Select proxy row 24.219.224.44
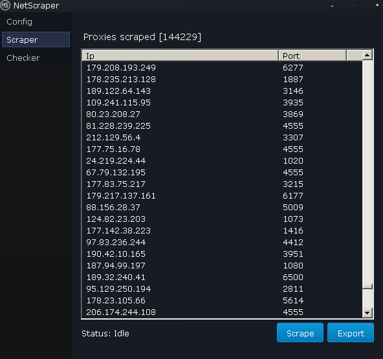The height and width of the screenshot is (359, 383). [222, 160]
